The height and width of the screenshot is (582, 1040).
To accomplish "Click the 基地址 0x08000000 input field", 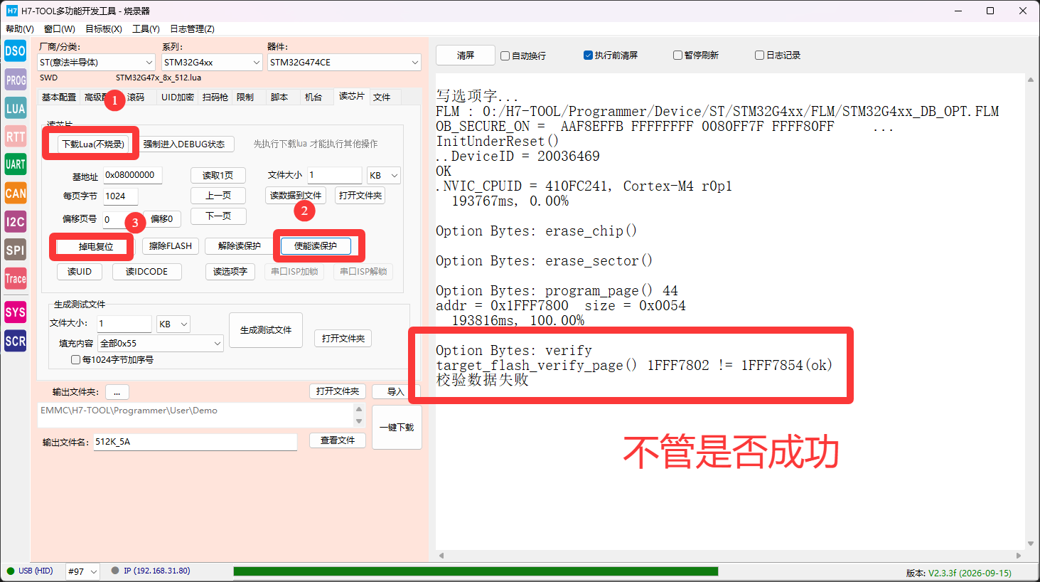I will (133, 175).
